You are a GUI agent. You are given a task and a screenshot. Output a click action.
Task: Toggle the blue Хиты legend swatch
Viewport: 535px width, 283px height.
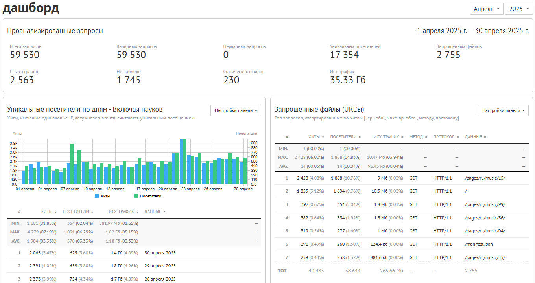[x=97, y=196]
